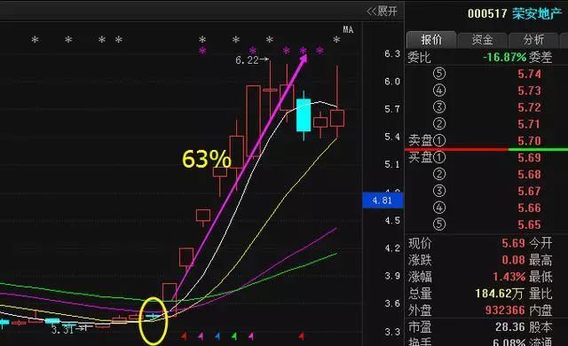Viewport: 568px width, 346px height.
Task: Click buy level 5 price 5.65
Action: (529, 224)
